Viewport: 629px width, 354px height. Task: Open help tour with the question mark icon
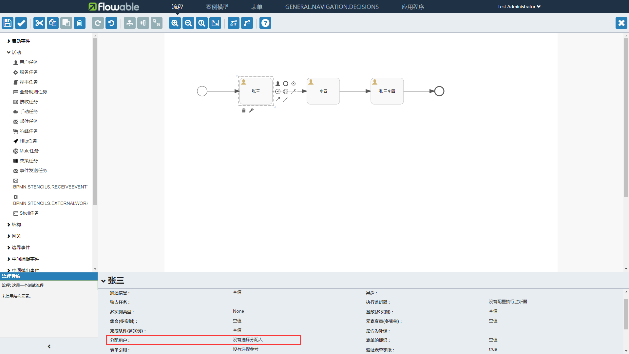tap(265, 23)
